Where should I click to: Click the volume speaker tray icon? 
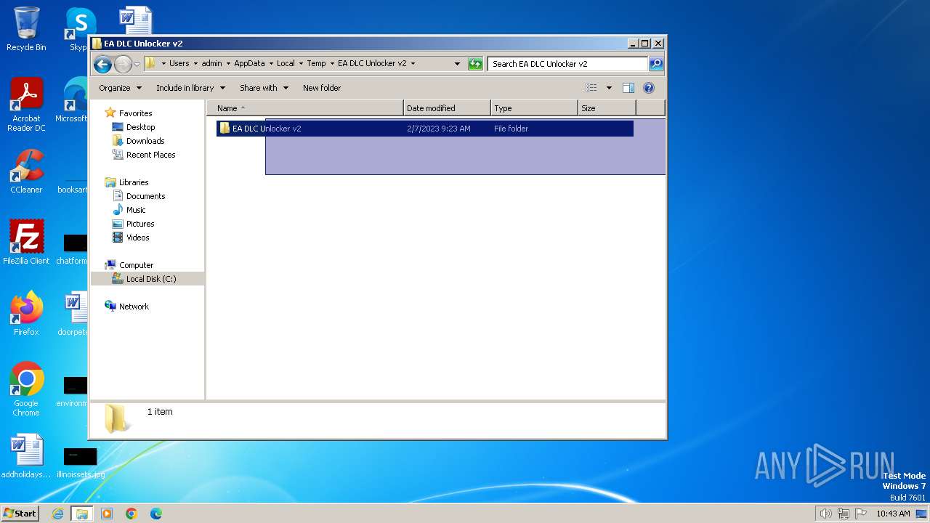(x=825, y=514)
